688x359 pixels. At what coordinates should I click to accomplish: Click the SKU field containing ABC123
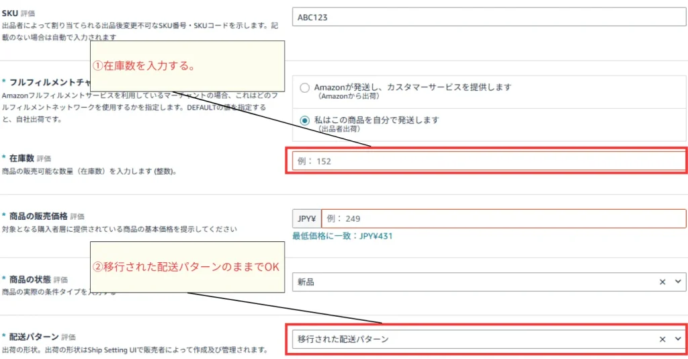[488, 17]
